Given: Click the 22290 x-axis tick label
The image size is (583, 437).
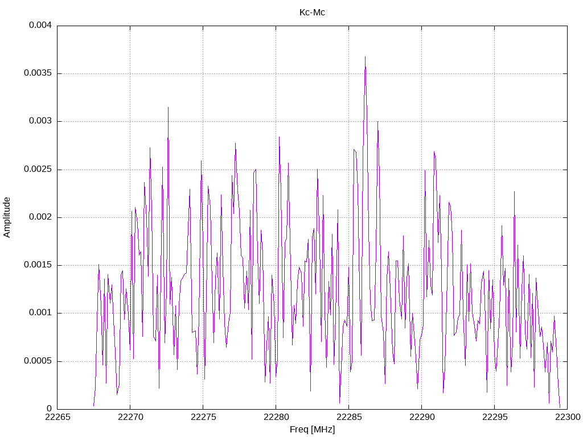Looking at the screenshot, I should pyautogui.click(x=422, y=417).
